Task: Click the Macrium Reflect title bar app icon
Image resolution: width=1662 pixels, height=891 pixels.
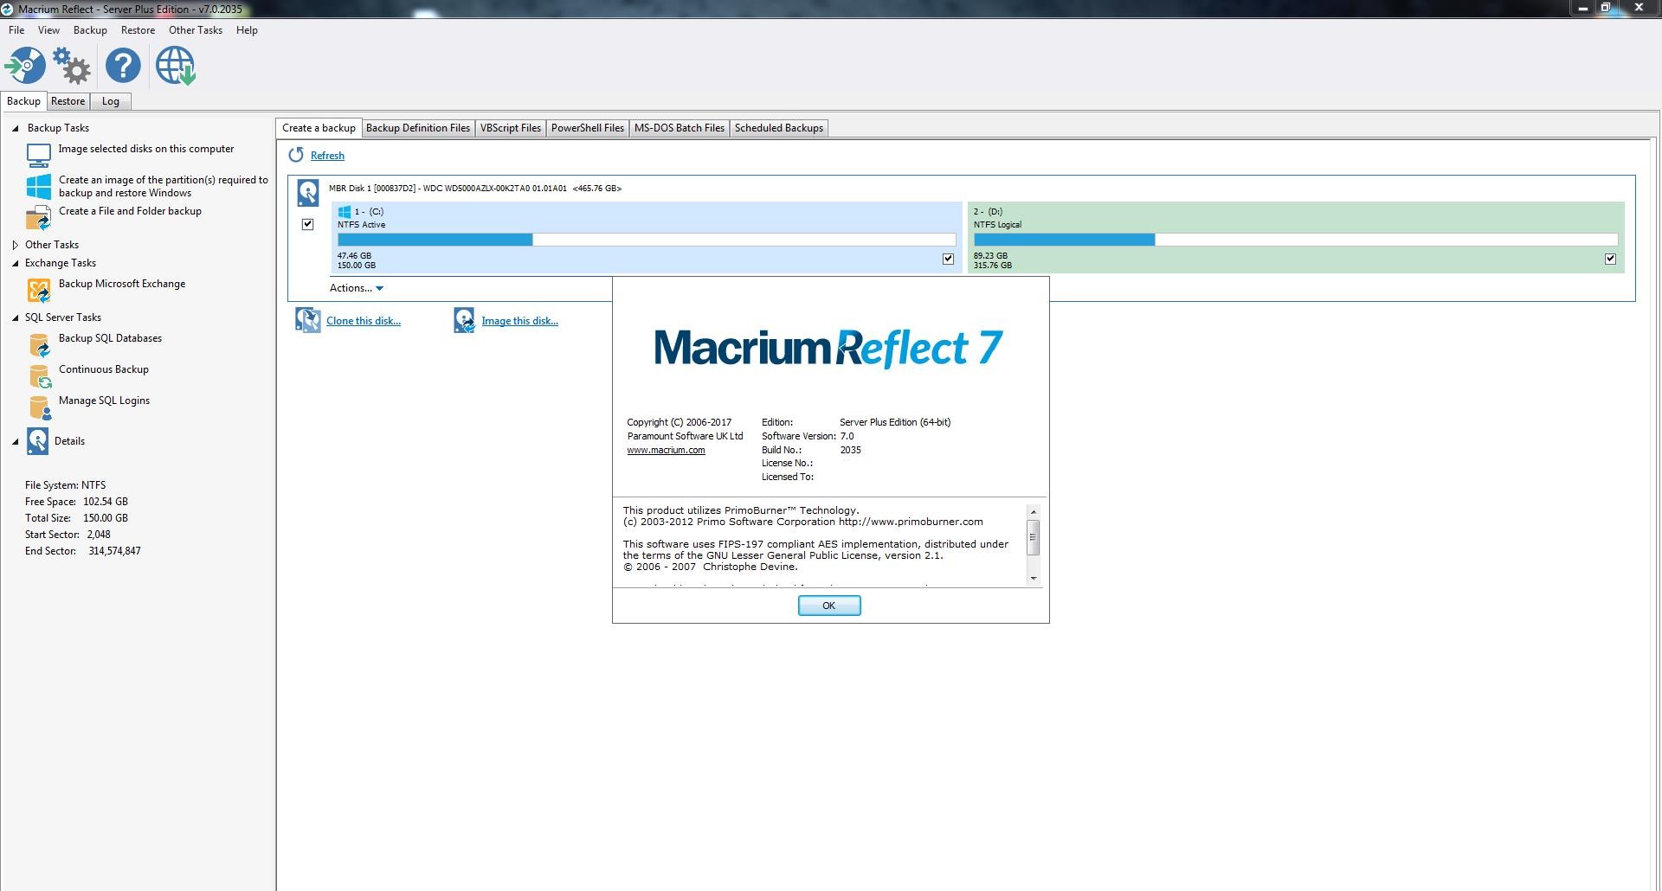Action: (8, 9)
